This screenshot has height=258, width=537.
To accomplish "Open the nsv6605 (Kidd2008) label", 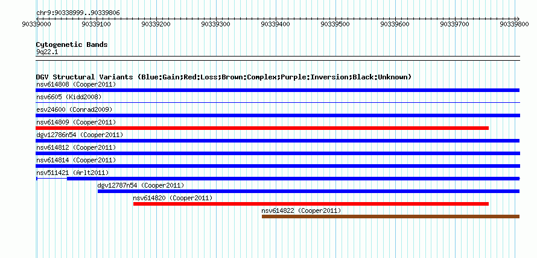I will point(69,97).
